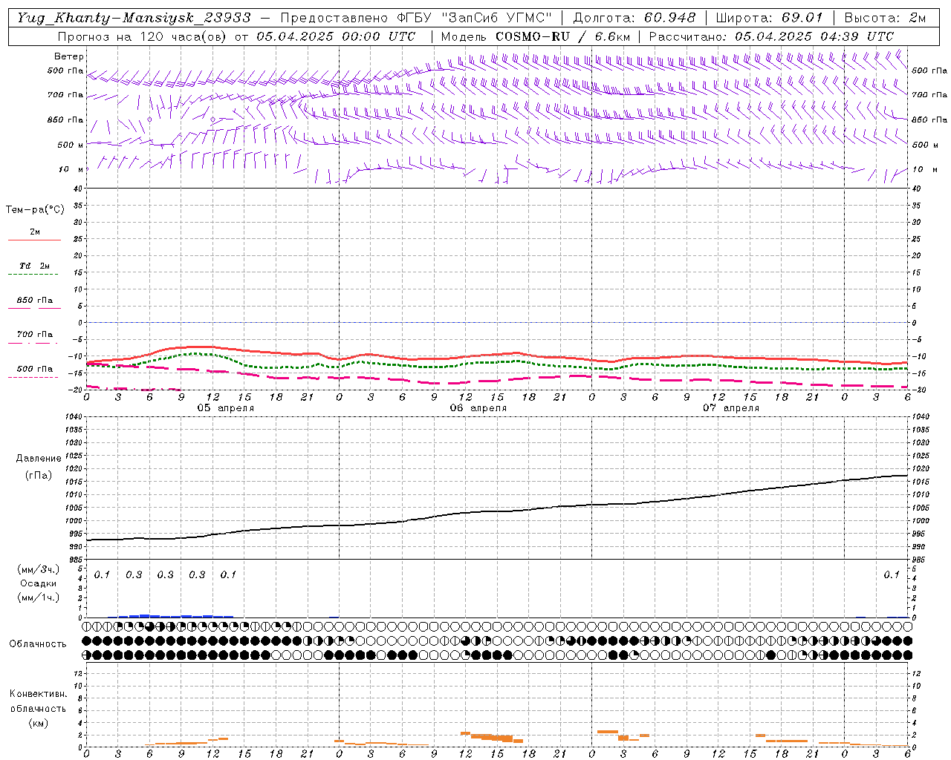This screenshot has height=760, width=951.
Task: Click the Высота: 2м header field
Action: point(885,18)
